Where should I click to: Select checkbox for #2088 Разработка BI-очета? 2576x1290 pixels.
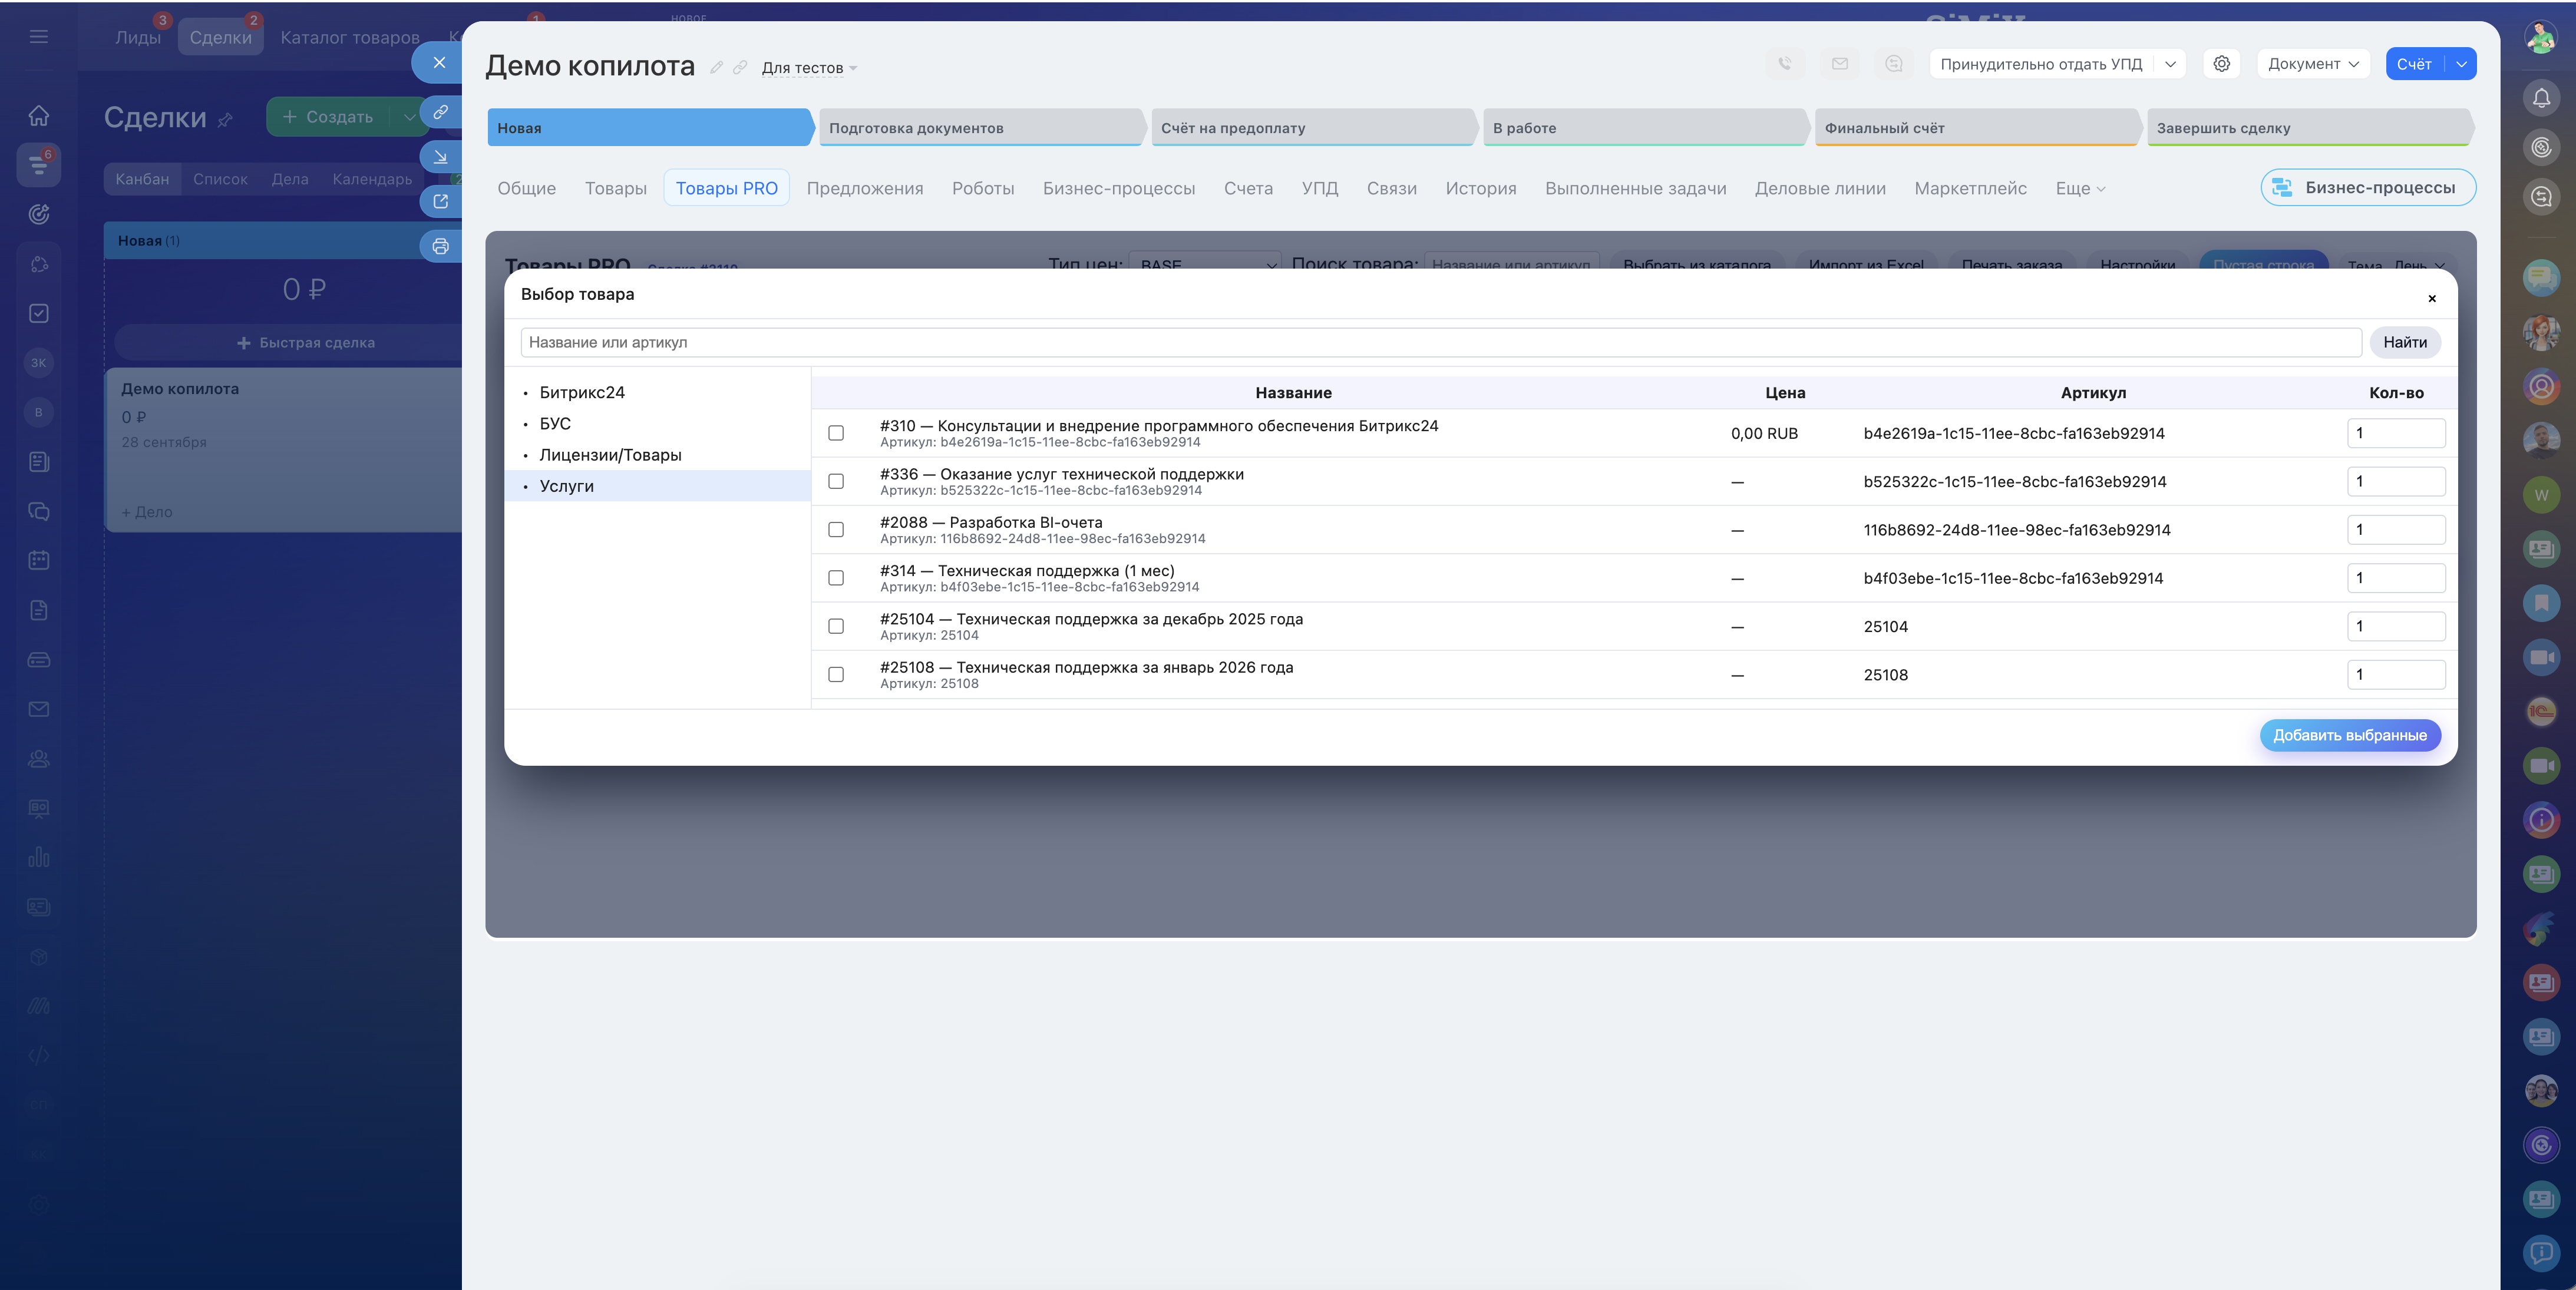click(x=836, y=530)
